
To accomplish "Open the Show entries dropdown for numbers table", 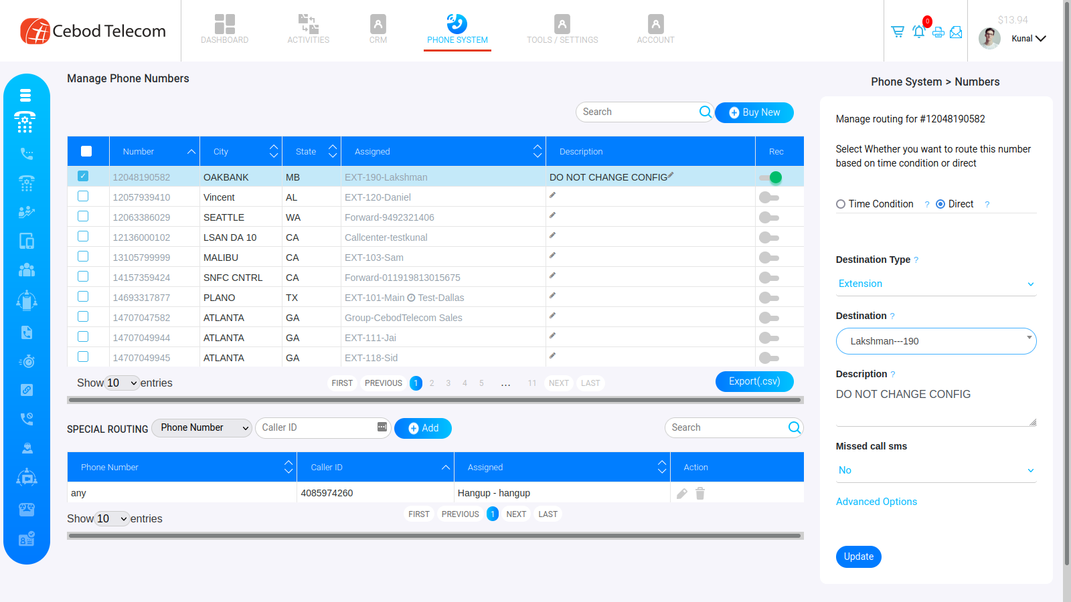I will (x=122, y=383).
